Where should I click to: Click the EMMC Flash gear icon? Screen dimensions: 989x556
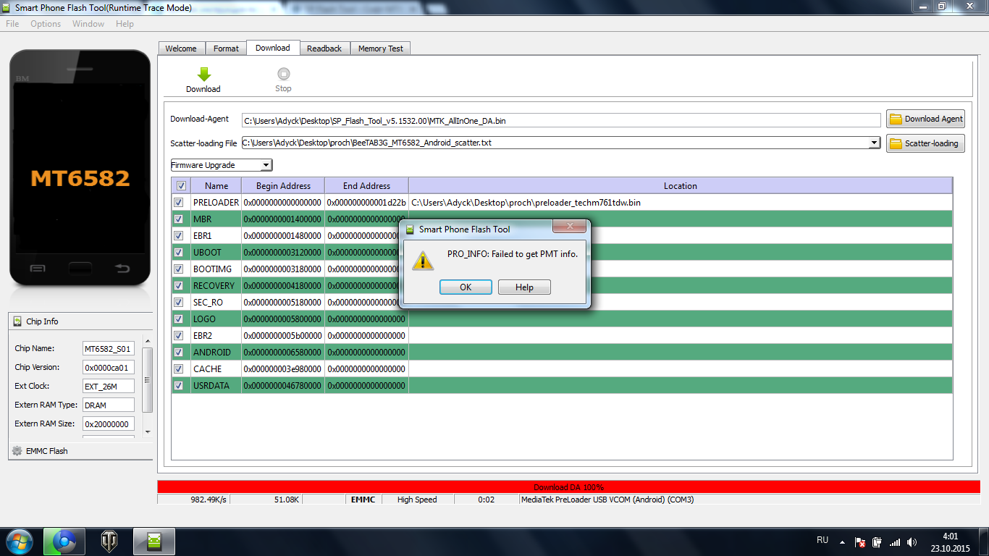pos(17,451)
